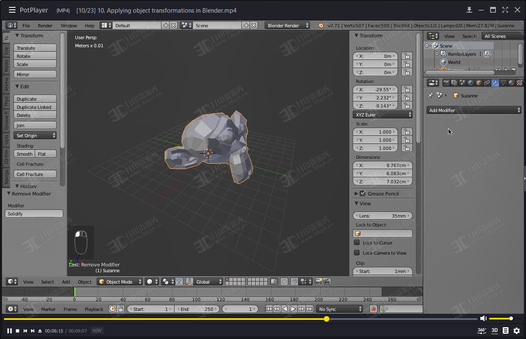Click the Smooth shading button
Viewport: 526px width, 339px height.
point(24,154)
